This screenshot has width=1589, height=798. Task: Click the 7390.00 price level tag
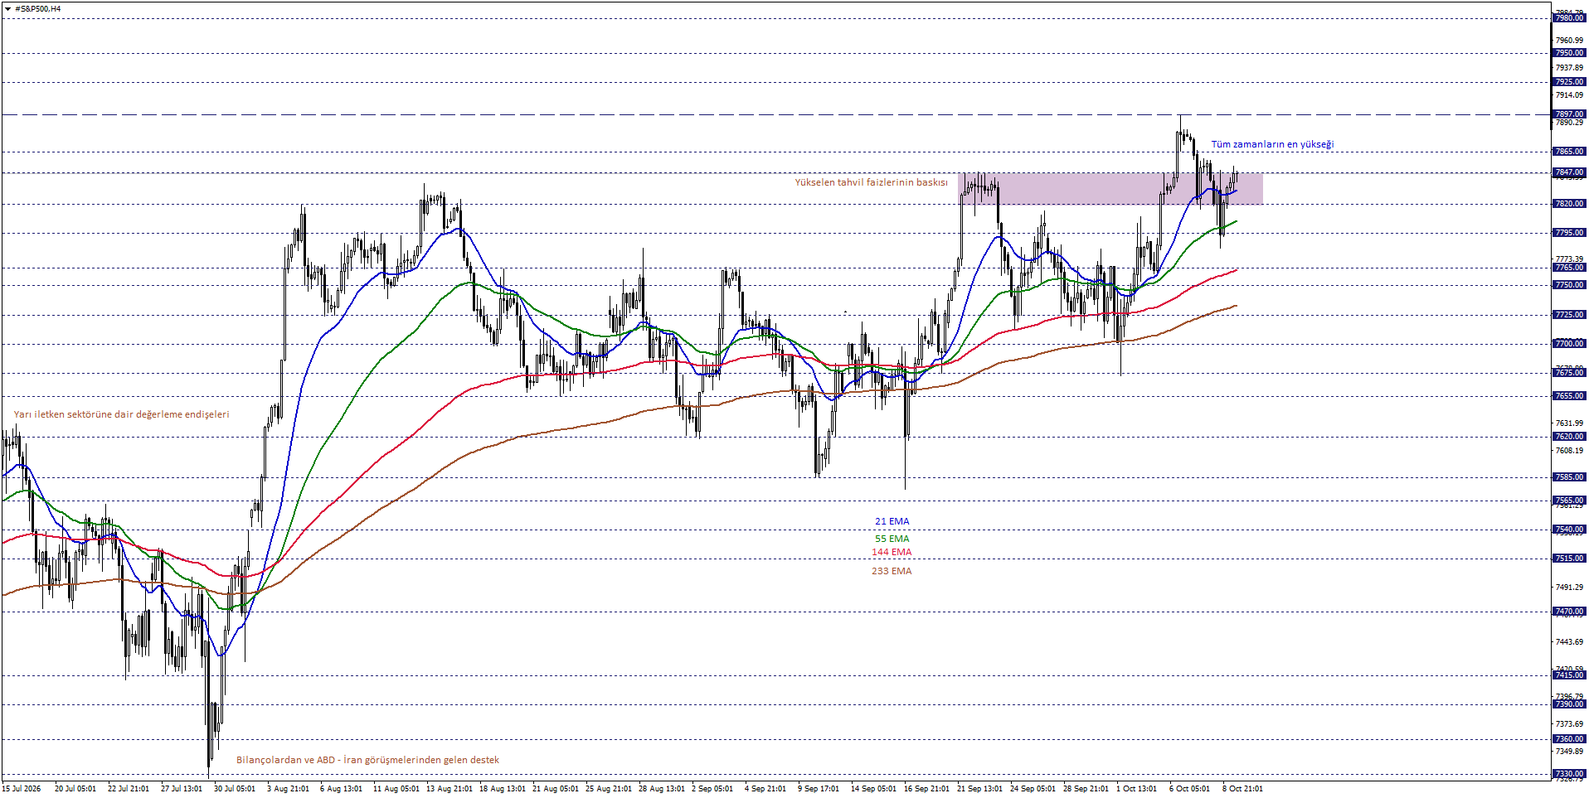[x=1569, y=704]
